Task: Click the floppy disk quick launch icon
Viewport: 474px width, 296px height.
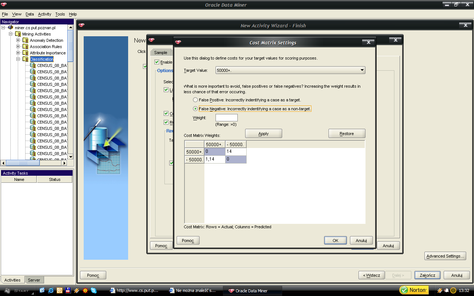Action: coord(68,290)
